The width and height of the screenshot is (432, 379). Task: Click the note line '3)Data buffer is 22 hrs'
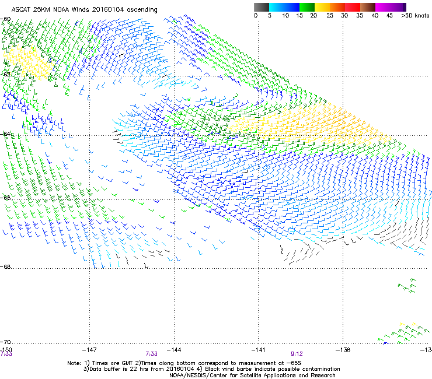pos(211,369)
